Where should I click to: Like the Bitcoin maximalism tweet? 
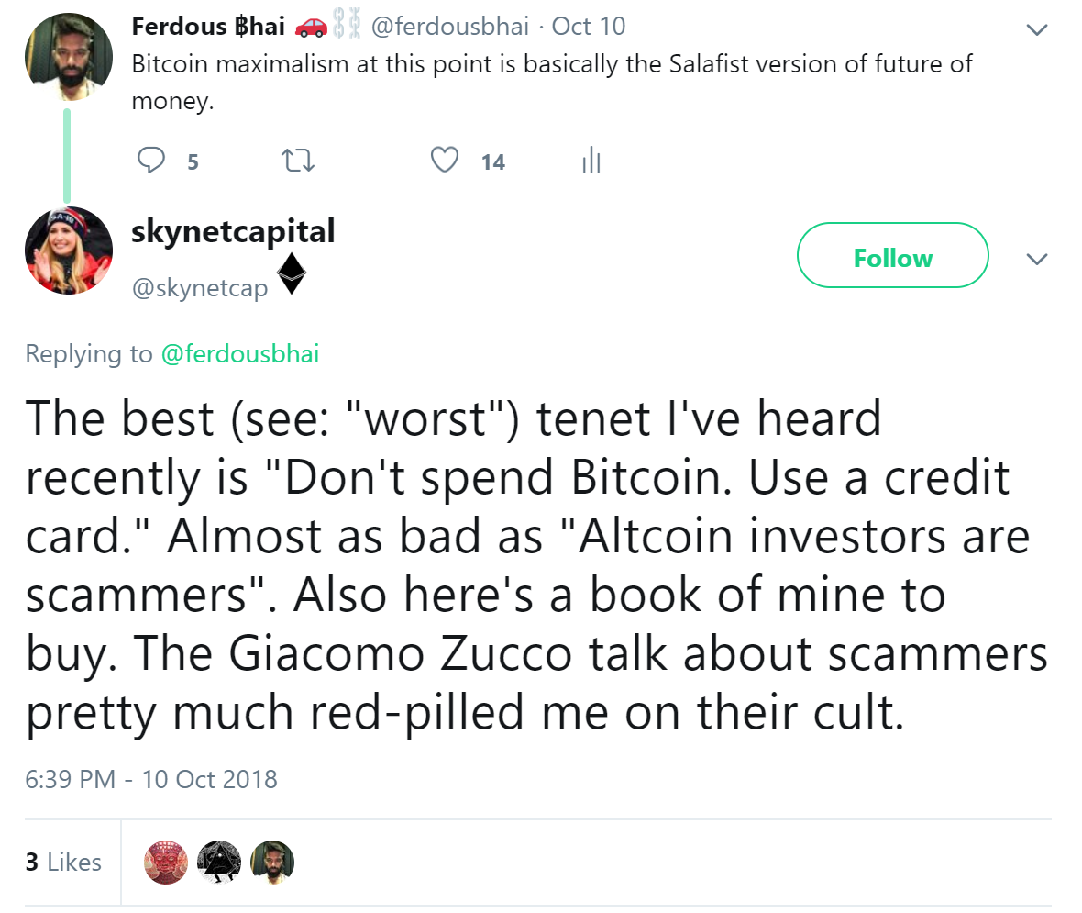(x=445, y=161)
